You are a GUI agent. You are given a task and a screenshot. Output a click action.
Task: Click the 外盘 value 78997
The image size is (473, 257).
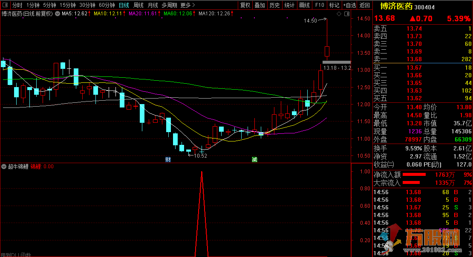tap(413, 139)
